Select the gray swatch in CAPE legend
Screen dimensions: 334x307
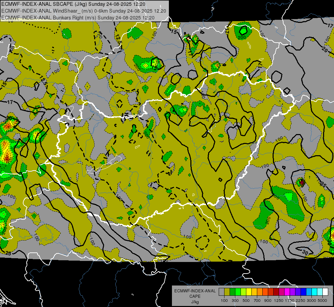[221, 292]
